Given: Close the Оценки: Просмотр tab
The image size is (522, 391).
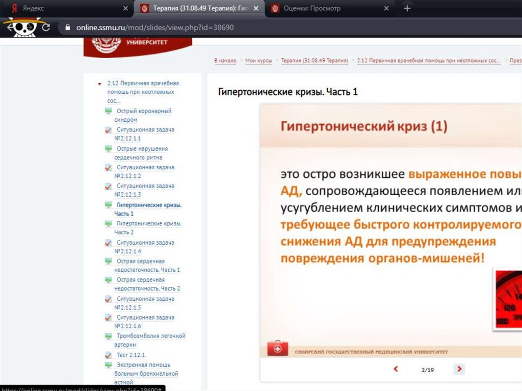Looking at the screenshot, I should click(x=386, y=9).
